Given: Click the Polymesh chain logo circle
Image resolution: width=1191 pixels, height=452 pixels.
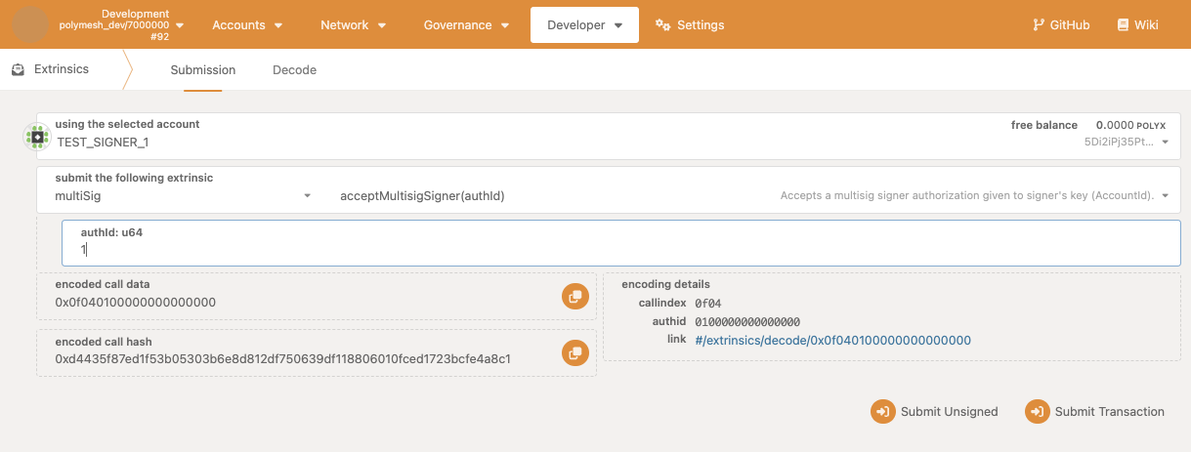Looking at the screenshot, I should point(30,24).
